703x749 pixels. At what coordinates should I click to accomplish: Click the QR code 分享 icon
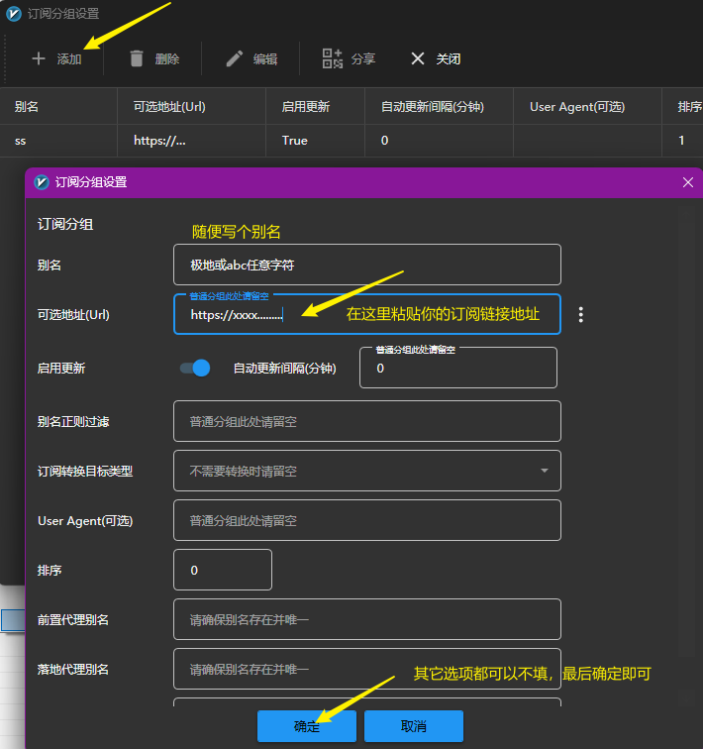pos(333,58)
